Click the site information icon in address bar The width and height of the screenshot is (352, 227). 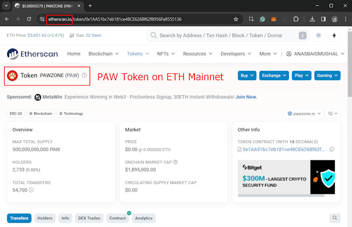pos(42,19)
